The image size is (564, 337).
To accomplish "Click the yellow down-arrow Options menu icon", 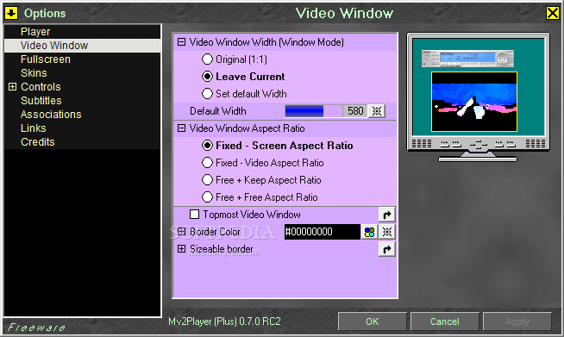I will coord(11,13).
